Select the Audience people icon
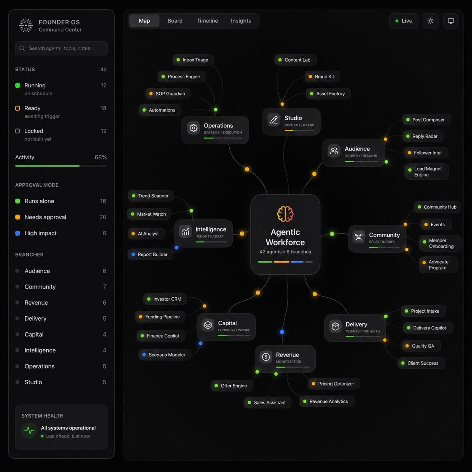This screenshot has width=472, height=472. (334, 151)
